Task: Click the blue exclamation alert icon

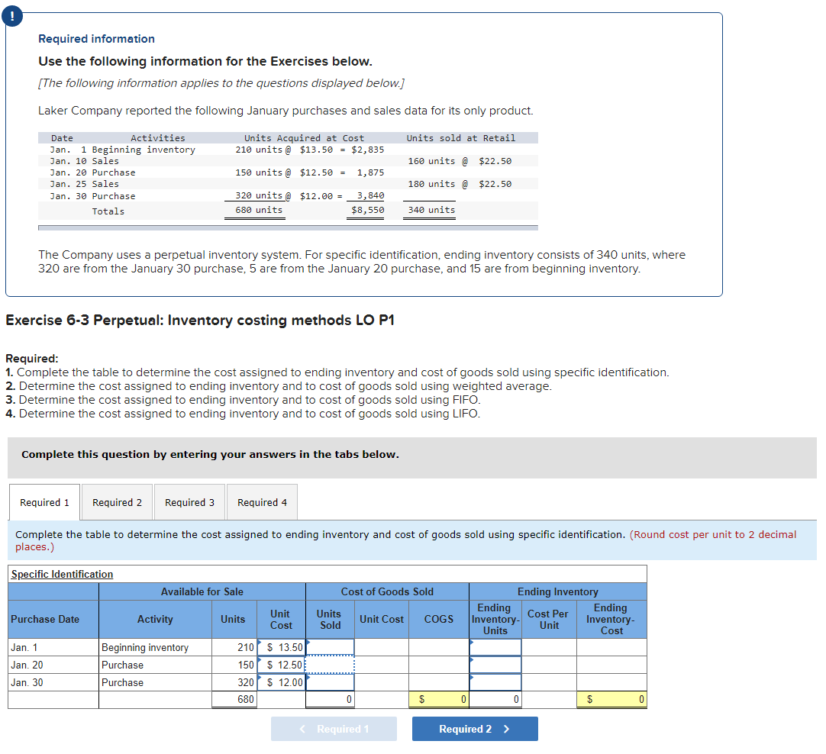Action: point(12,16)
